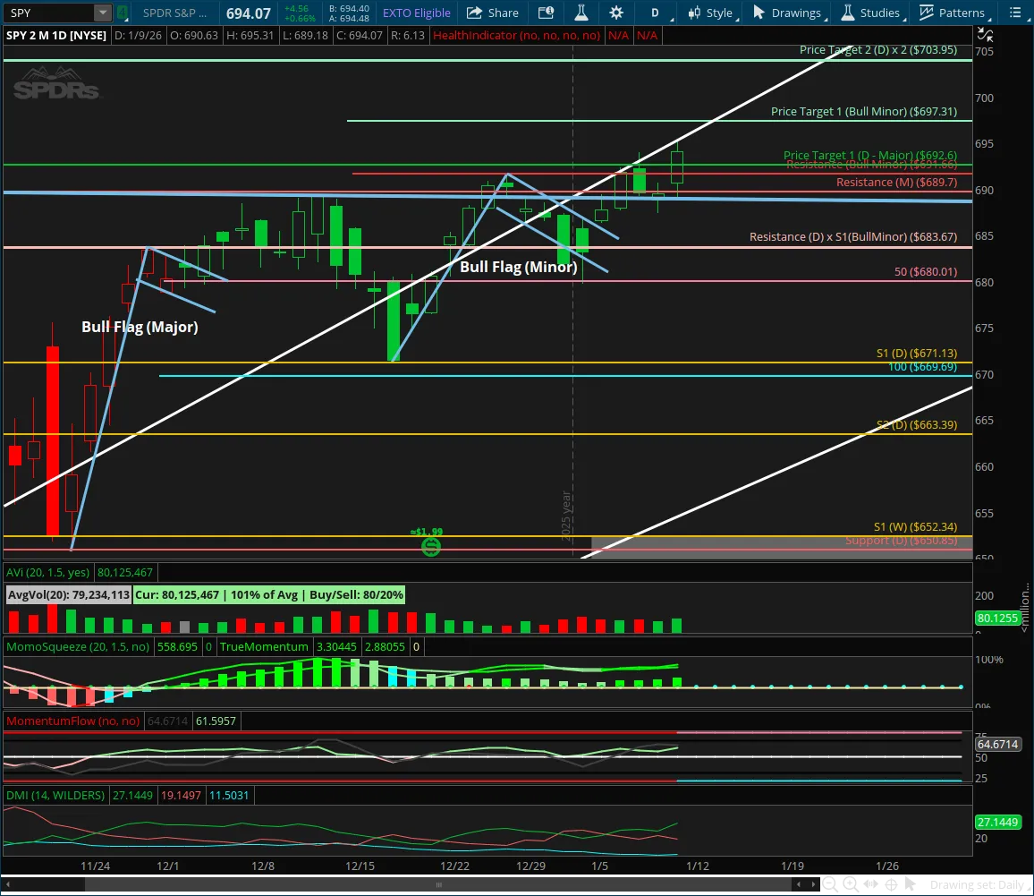Open the Studies beaker menu
The width and height of the screenshot is (1034, 896).
coord(846,13)
